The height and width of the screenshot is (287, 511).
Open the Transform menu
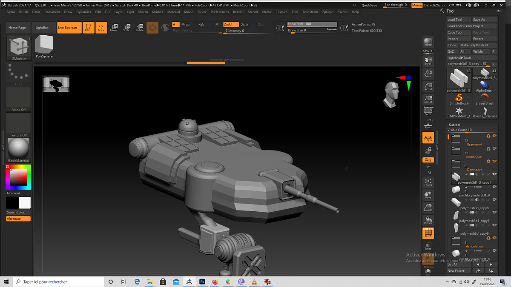click(x=310, y=12)
